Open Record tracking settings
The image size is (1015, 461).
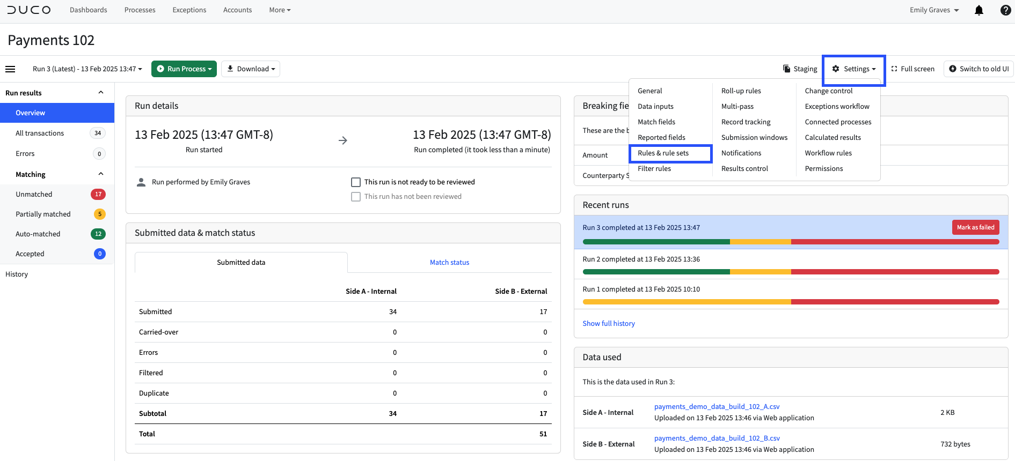tap(746, 122)
